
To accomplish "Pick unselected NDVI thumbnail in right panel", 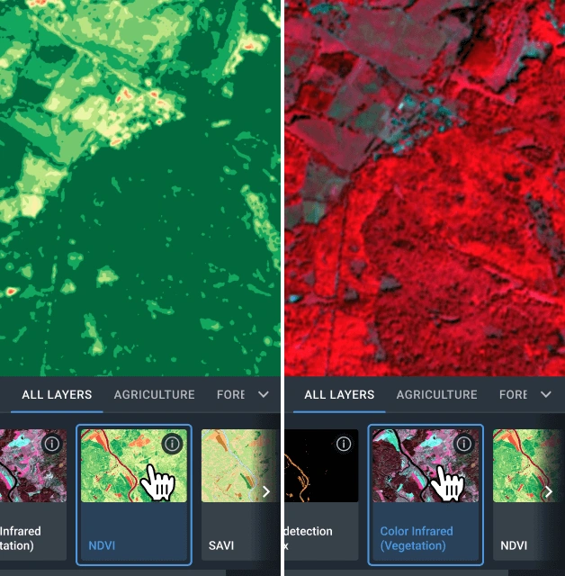I will coord(522,465).
